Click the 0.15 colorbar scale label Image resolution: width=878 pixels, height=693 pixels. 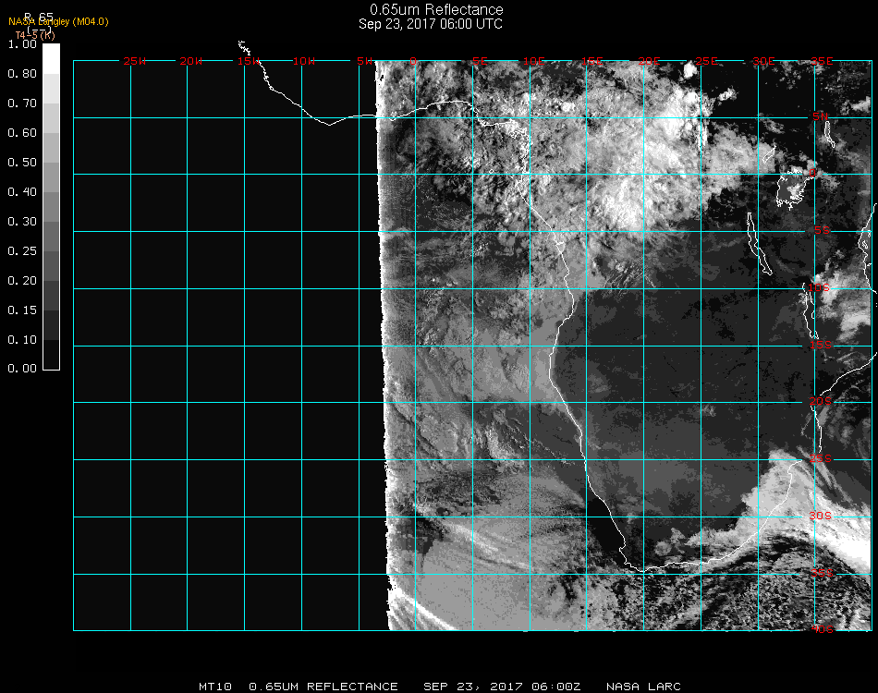pos(22,310)
